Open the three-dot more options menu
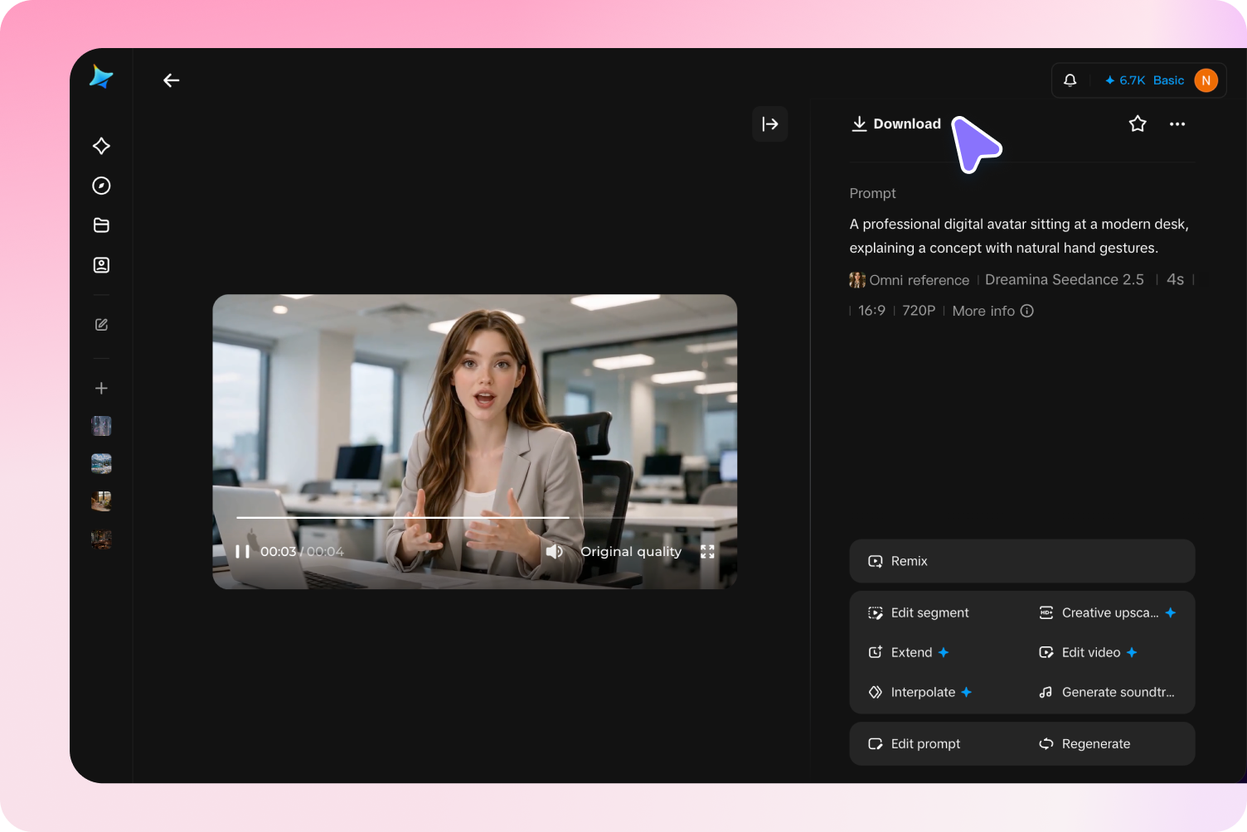 point(1177,124)
